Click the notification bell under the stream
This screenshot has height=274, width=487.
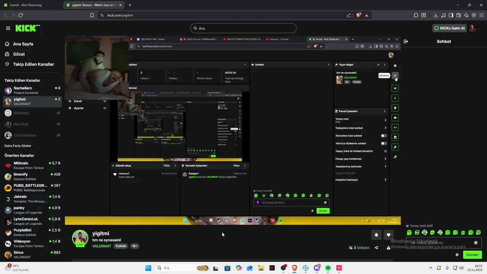pyautogui.click(x=376, y=235)
